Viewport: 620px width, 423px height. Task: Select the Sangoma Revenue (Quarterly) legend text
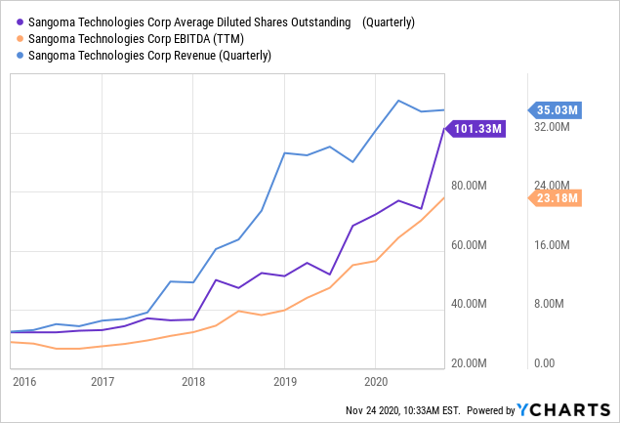coord(149,56)
